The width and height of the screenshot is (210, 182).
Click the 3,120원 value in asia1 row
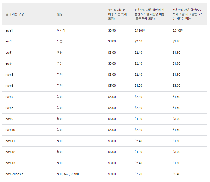[x=139, y=30]
